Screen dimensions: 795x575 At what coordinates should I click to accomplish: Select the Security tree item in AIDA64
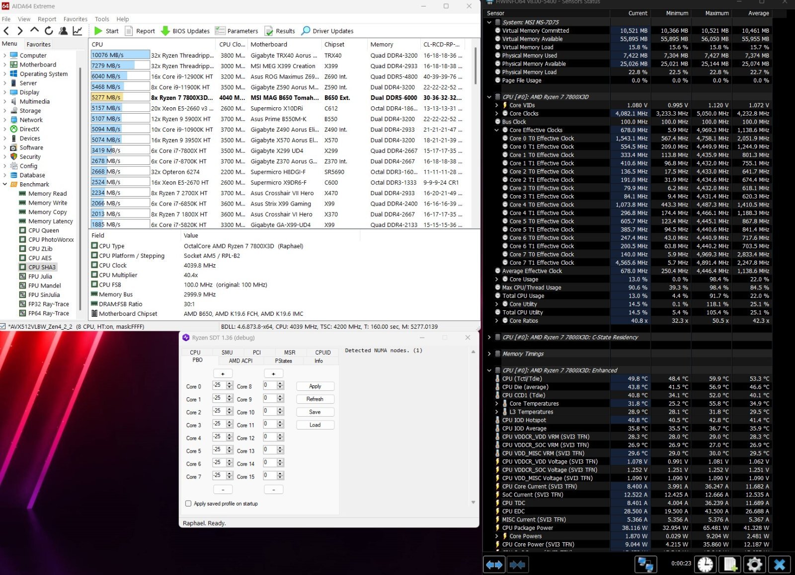click(x=30, y=157)
